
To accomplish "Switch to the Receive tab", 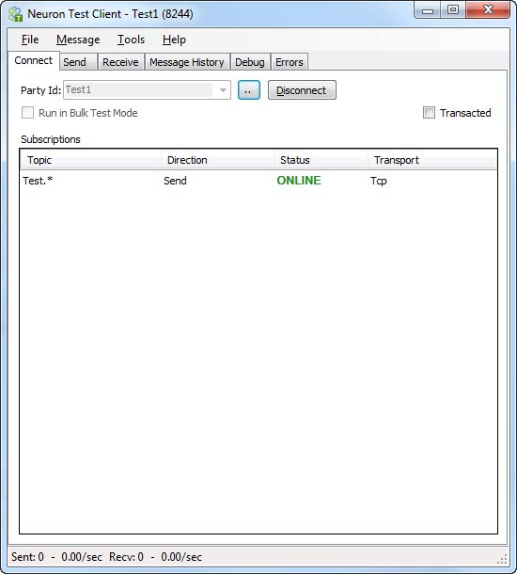I will click(120, 62).
